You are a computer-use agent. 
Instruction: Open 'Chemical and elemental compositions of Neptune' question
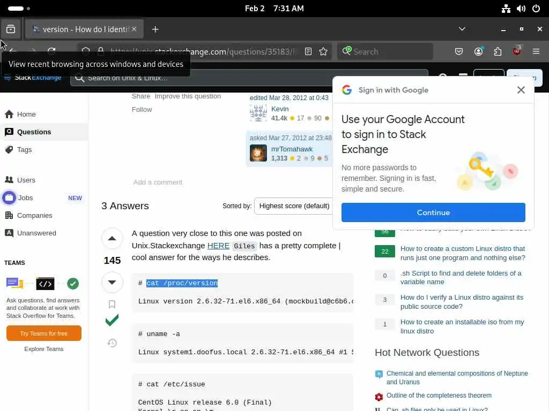[x=457, y=378]
